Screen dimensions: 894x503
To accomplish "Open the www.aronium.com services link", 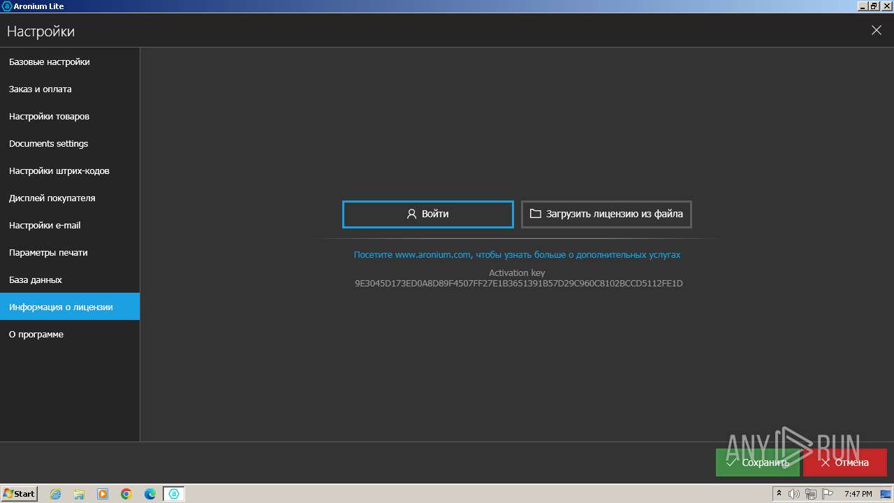I will pos(517,254).
